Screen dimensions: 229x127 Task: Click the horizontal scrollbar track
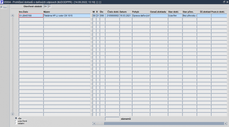(164, 124)
